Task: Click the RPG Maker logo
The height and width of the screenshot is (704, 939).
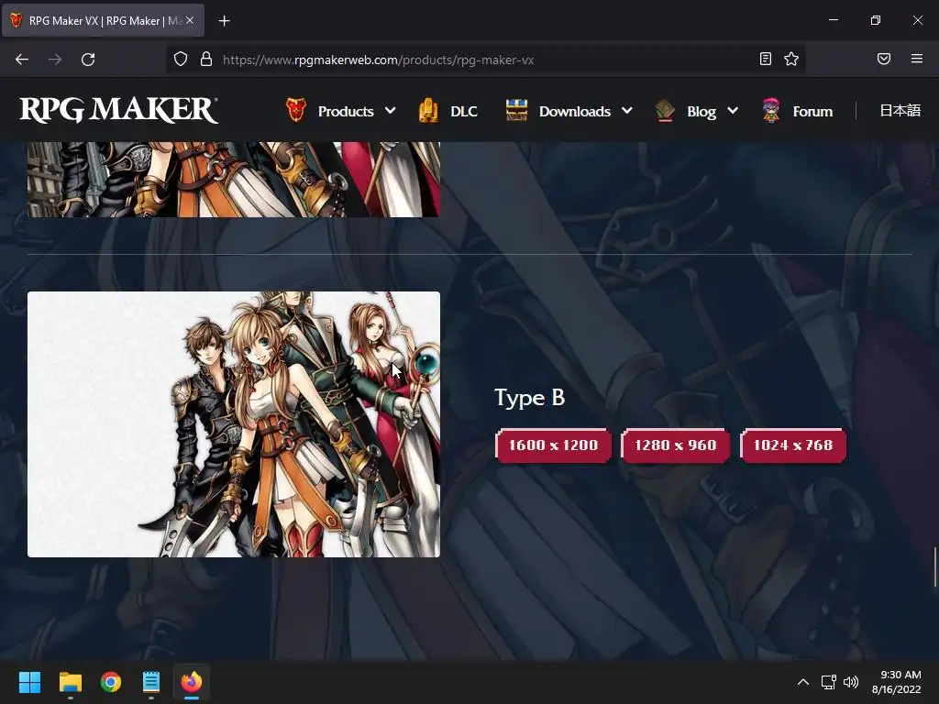Action: 118,110
